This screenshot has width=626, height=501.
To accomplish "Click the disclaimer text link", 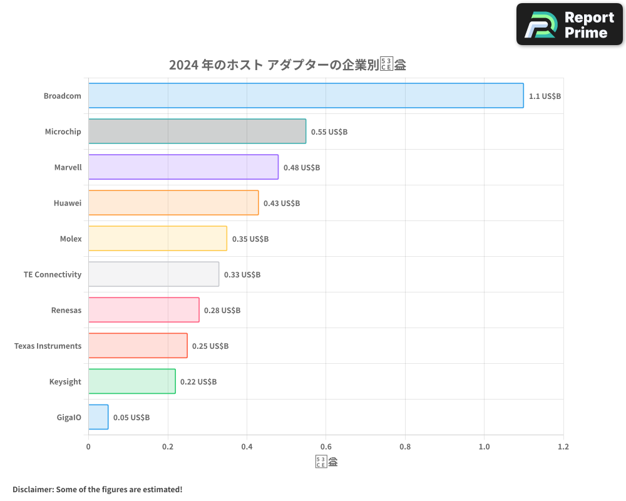I will coord(96,489).
